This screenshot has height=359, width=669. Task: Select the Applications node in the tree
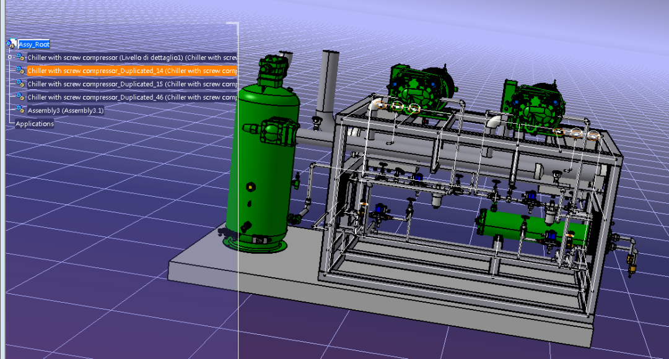(35, 124)
